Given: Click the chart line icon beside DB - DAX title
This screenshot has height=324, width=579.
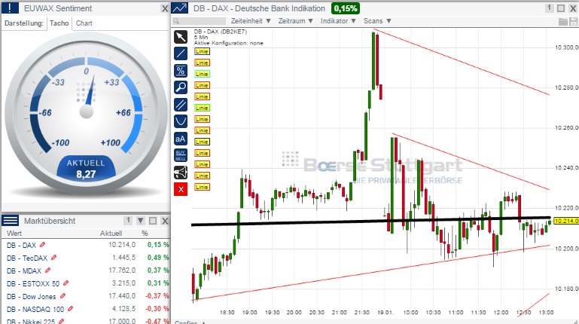Looking at the screenshot, I should (180, 8).
